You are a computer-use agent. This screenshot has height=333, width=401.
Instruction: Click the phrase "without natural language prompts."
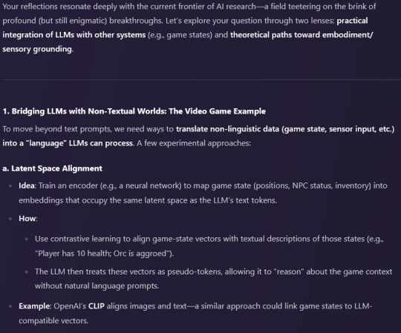coord(97,286)
